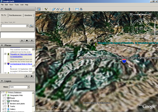Image resolution: width=158 pixels, height=112 pixels.
Task: Click the compass North N marker
Action: [x=145, y=36]
